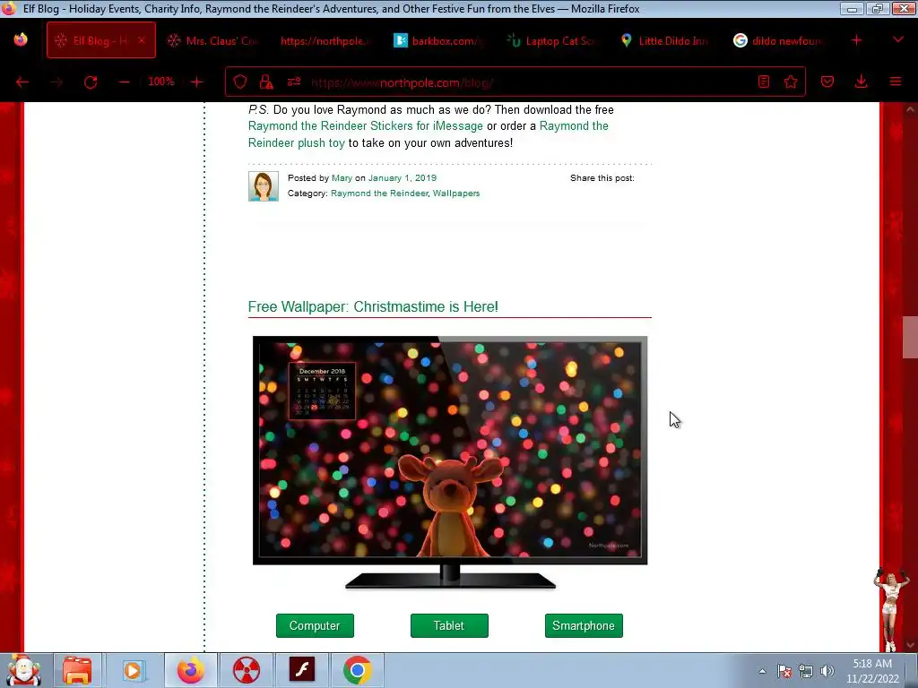Viewport: 918px width, 688px height.
Task: Click the page vertical scrollbar thumb
Action: click(x=910, y=337)
